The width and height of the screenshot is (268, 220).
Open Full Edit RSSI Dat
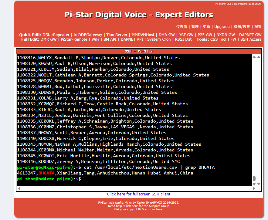pyautogui.click(x=183, y=39)
